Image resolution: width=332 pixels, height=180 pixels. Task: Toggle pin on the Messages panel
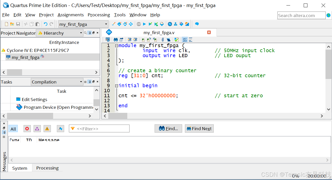coord(4,132)
